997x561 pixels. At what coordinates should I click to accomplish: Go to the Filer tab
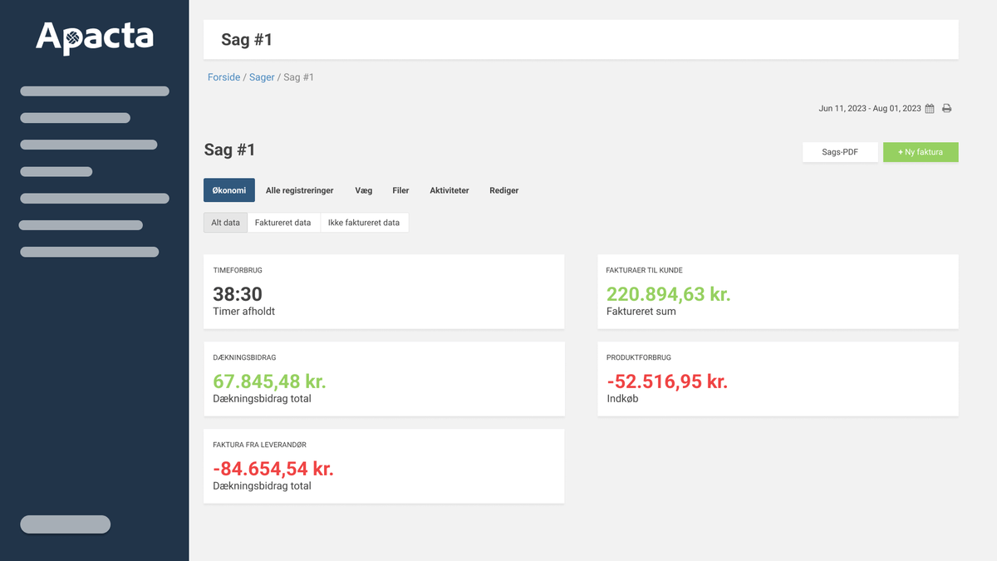click(x=400, y=190)
